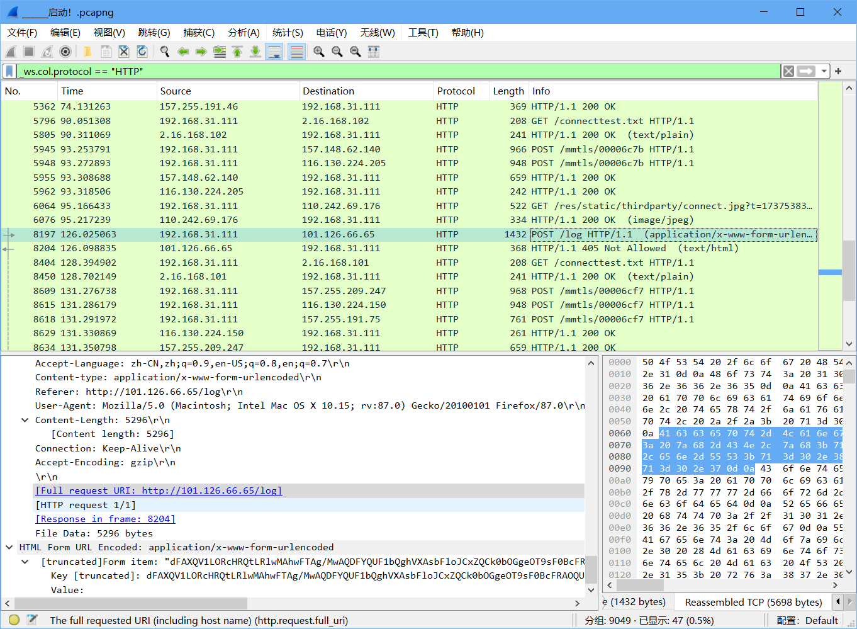Image resolution: width=857 pixels, height=629 pixels.
Task: Follow Response in frame: 8204 link
Action: 105,519
